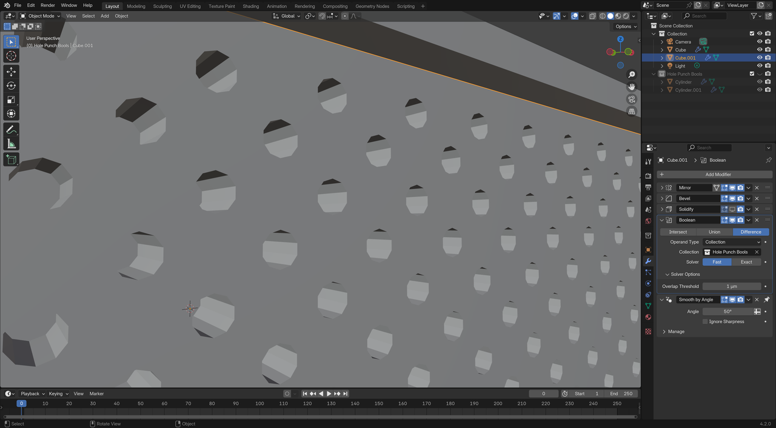Select the Move tool
Viewport: 776px width, 428px height.
[11, 72]
